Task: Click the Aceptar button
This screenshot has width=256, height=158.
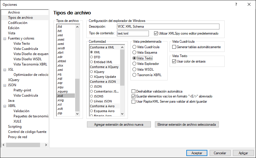Action: [x=197, y=153]
